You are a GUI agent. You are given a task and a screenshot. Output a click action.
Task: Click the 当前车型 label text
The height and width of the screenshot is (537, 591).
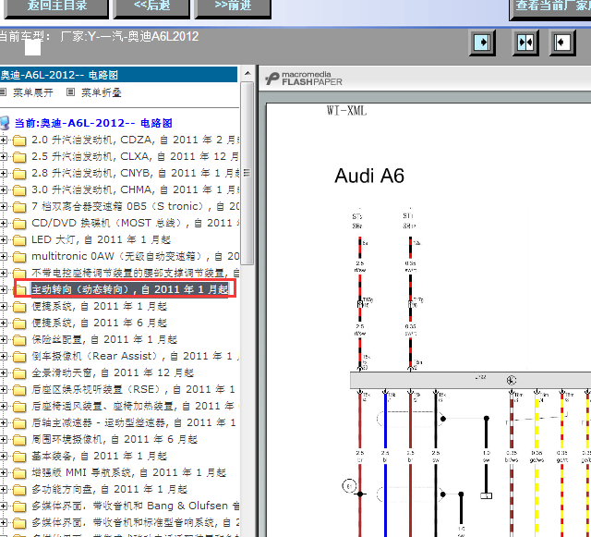(x=25, y=37)
